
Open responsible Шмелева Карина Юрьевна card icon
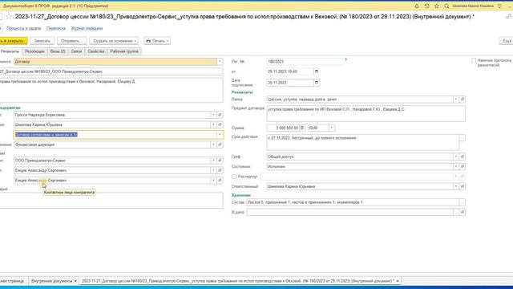(x=463, y=186)
